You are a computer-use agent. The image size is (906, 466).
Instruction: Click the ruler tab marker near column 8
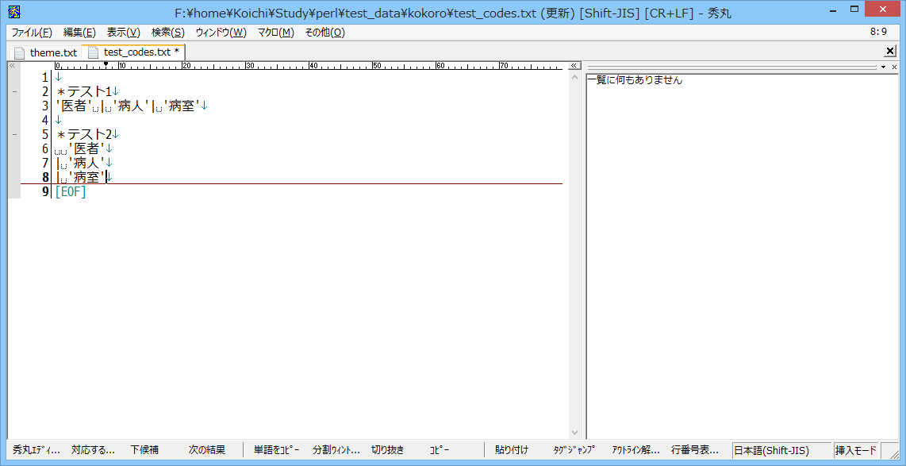coord(106,64)
